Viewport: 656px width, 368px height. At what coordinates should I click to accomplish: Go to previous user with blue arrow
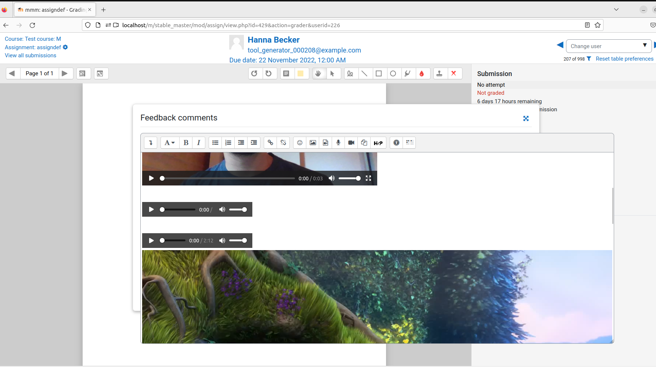coord(560,45)
